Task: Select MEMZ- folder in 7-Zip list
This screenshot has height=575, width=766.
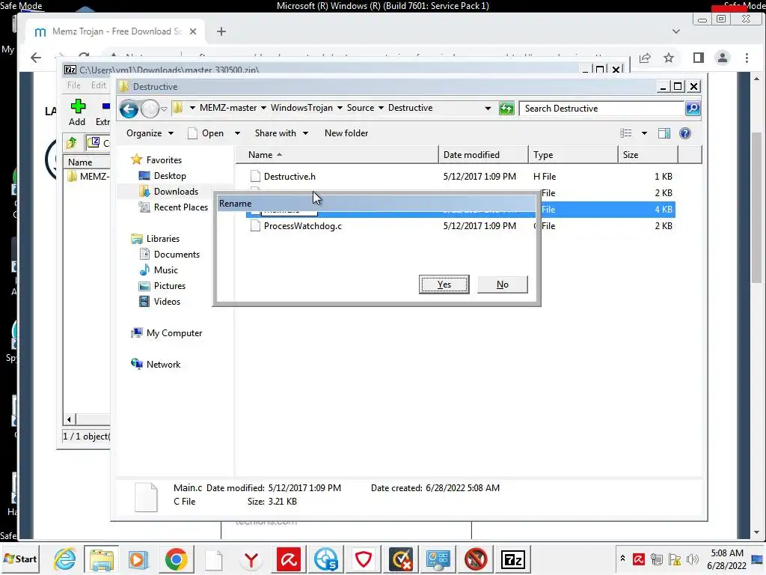Action: point(88,176)
